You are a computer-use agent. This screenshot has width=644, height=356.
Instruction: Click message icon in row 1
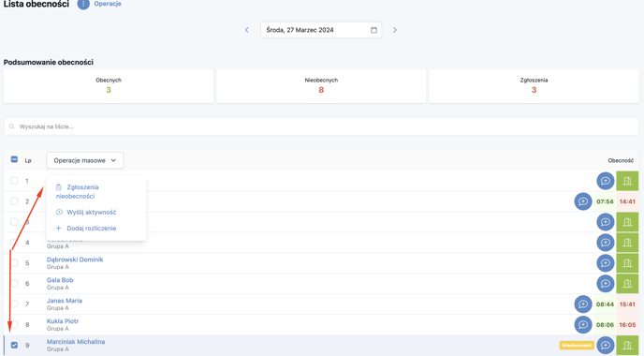tap(606, 181)
